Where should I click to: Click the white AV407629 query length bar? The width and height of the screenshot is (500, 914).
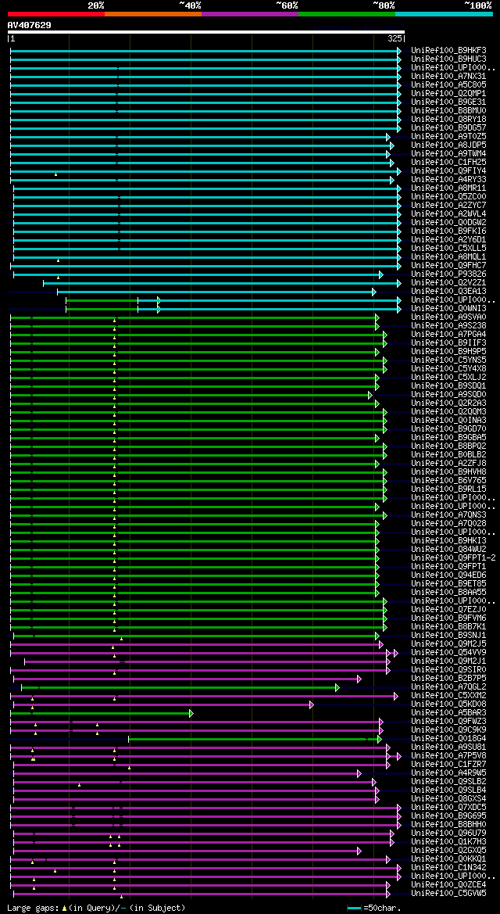pyautogui.click(x=205, y=32)
